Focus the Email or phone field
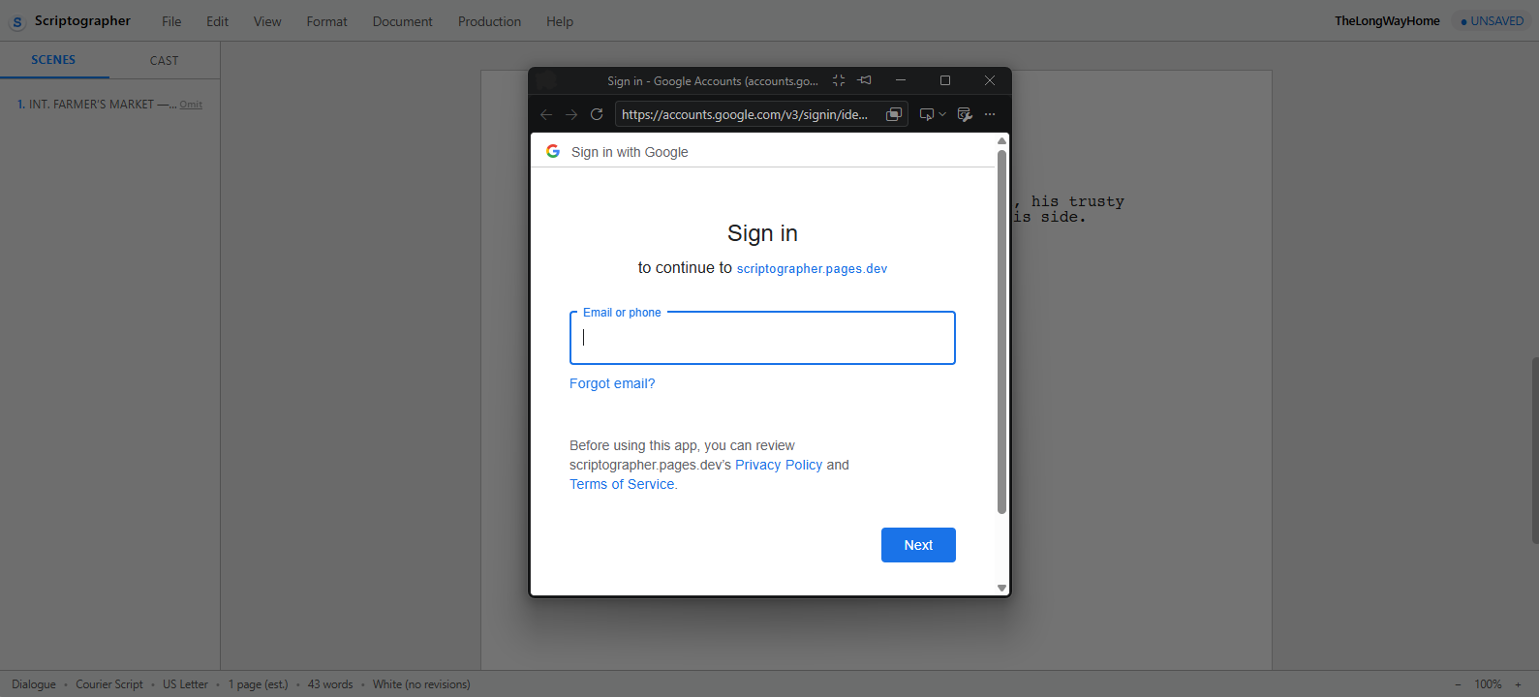This screenshot has width=1539, height=697. click(x=762, y=338)
